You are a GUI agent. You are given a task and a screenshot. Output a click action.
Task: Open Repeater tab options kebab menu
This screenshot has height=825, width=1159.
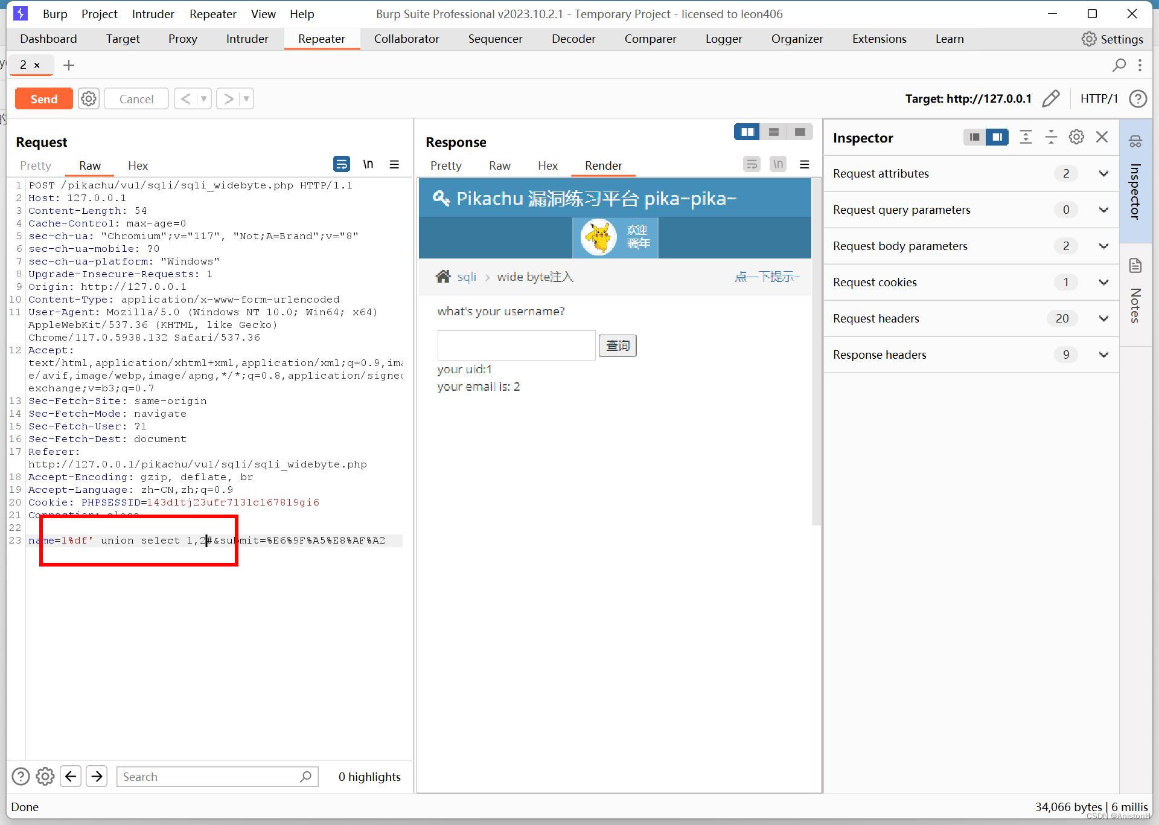[1140, 65]
